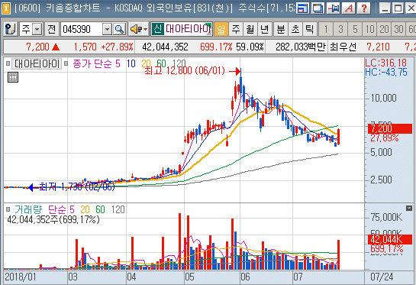Select the 틱 tick period tab
The height and width of the screenshot is (285, 416).
310,29
